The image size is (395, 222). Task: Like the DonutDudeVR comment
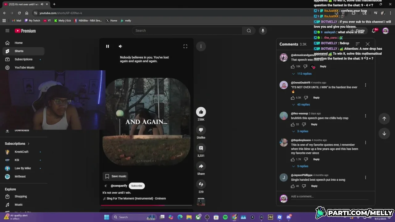pos(293,98)
